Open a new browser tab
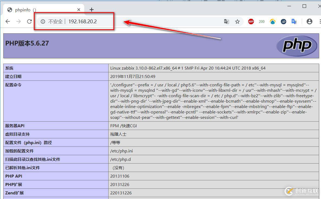The height and width of the screenshot is (199, 321). (91, 10)
